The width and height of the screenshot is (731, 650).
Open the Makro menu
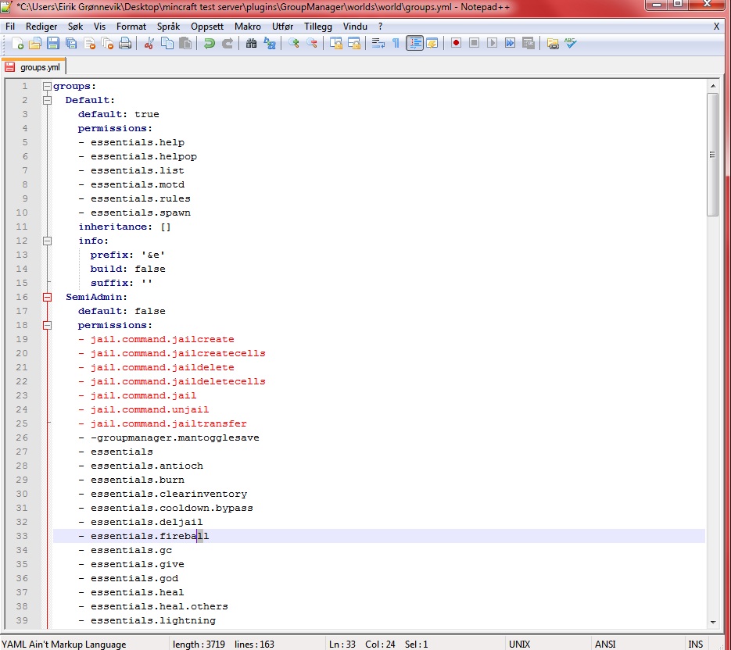pyautogui.click(x=248, y=26)
